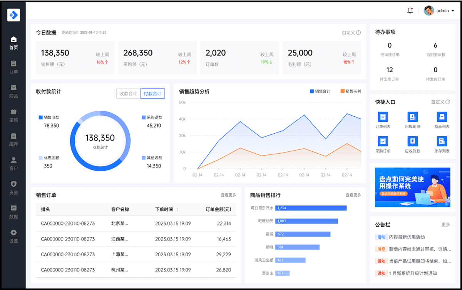Viewport: 462px width, 290px height.
Task: Open the 资金 section in the sidebar
Action: [13, 188]
